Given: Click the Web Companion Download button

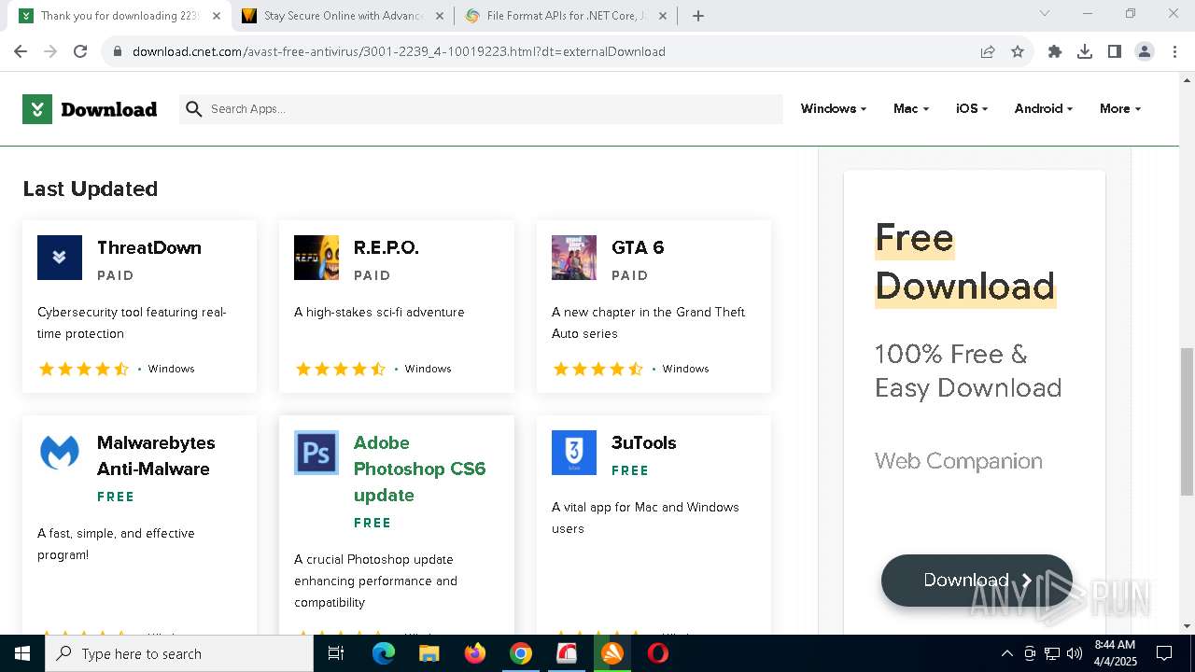Looking at the screenshot, I should click(977, 580).
